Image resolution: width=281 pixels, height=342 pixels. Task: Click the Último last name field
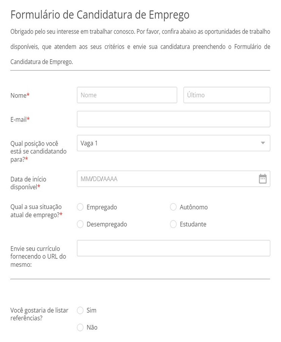[x=227, y=95]
